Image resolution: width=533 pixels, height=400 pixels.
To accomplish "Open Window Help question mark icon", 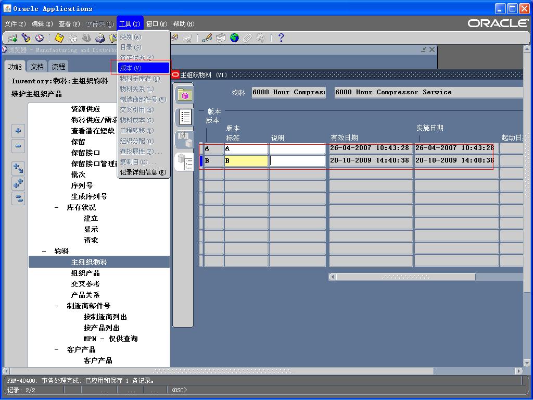I will pyautogui.click(x=281, y=38).
